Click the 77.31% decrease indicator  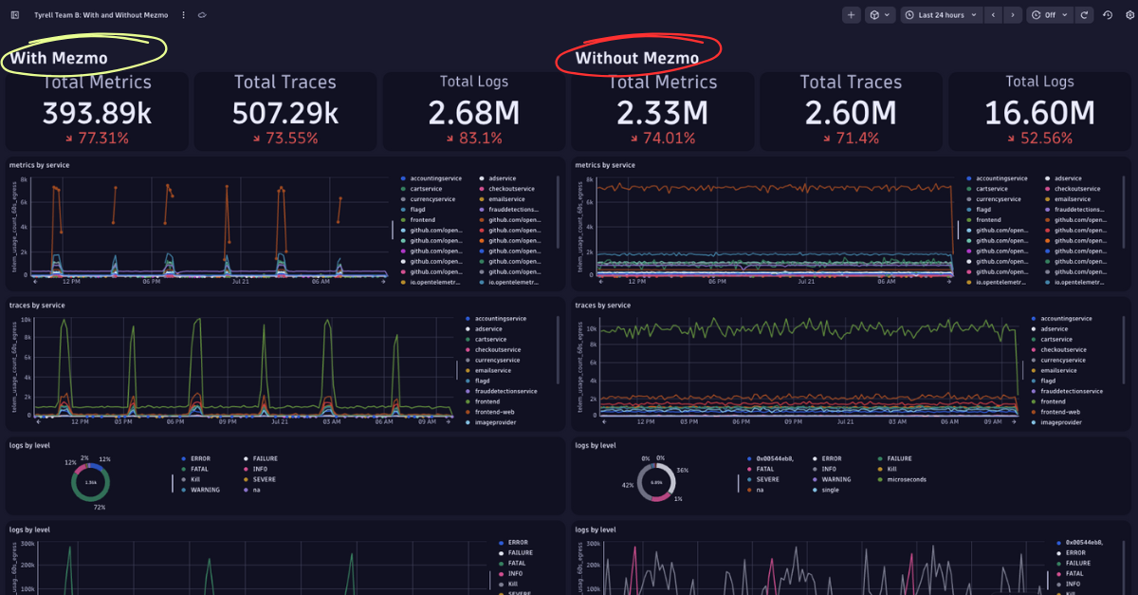tap(97, 139)
